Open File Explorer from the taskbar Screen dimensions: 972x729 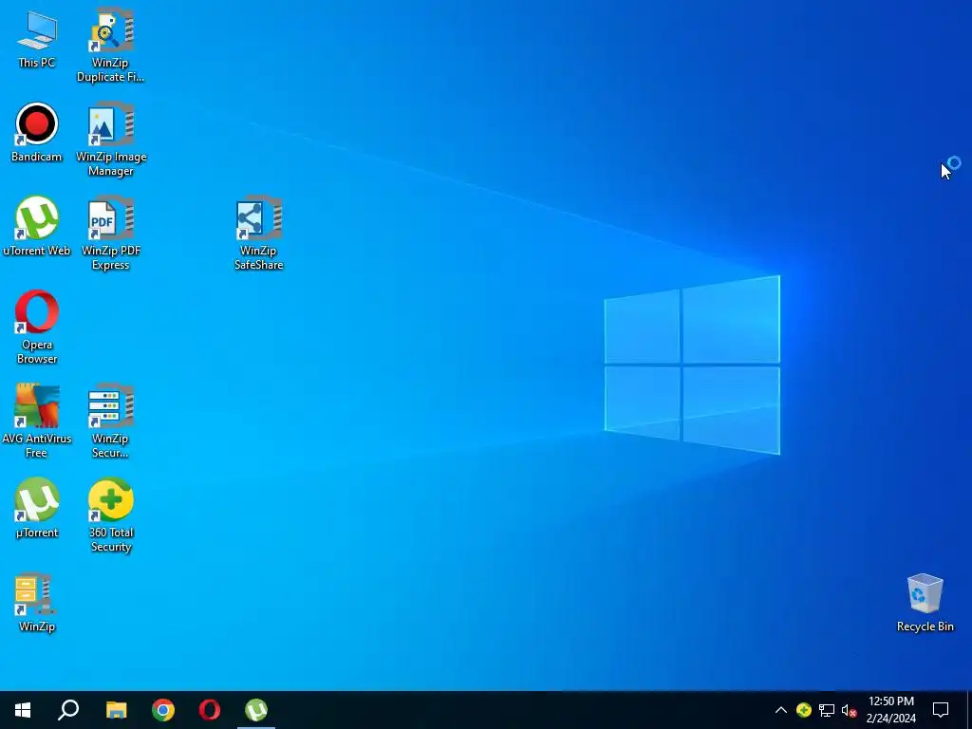(x=116, y=710)
